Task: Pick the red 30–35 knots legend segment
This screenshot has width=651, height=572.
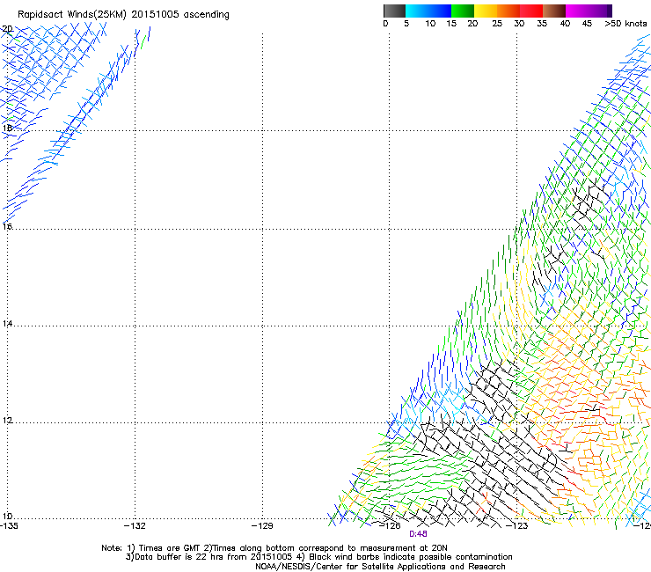Action: click(x=531, y=11)
